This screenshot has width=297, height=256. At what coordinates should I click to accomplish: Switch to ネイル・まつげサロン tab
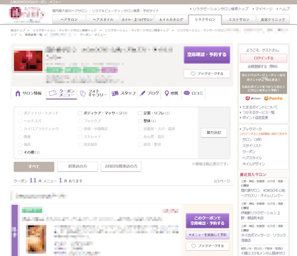click(137, 20)
